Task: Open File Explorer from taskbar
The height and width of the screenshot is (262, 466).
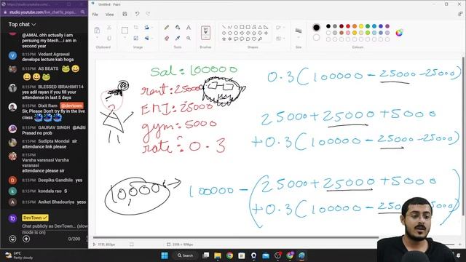Action: tap(218, 255)
